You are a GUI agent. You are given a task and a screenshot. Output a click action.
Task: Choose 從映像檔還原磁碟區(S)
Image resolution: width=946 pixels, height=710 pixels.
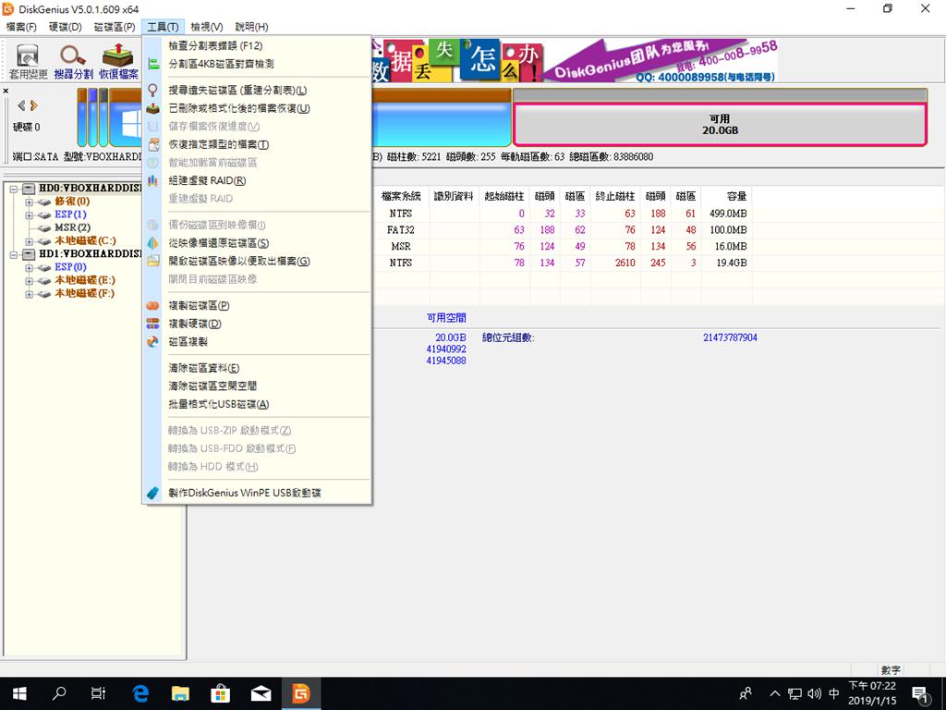click(x=257, y=243)
